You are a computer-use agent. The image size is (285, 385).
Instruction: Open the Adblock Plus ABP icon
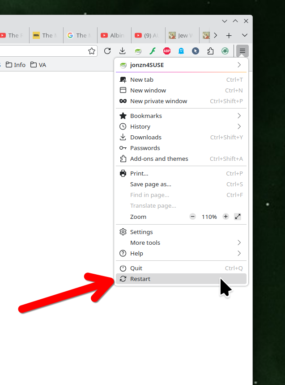[x=167, y=51]
